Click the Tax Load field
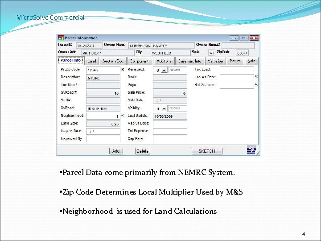This screenshot has height=241, width=321. click(237, 70)
